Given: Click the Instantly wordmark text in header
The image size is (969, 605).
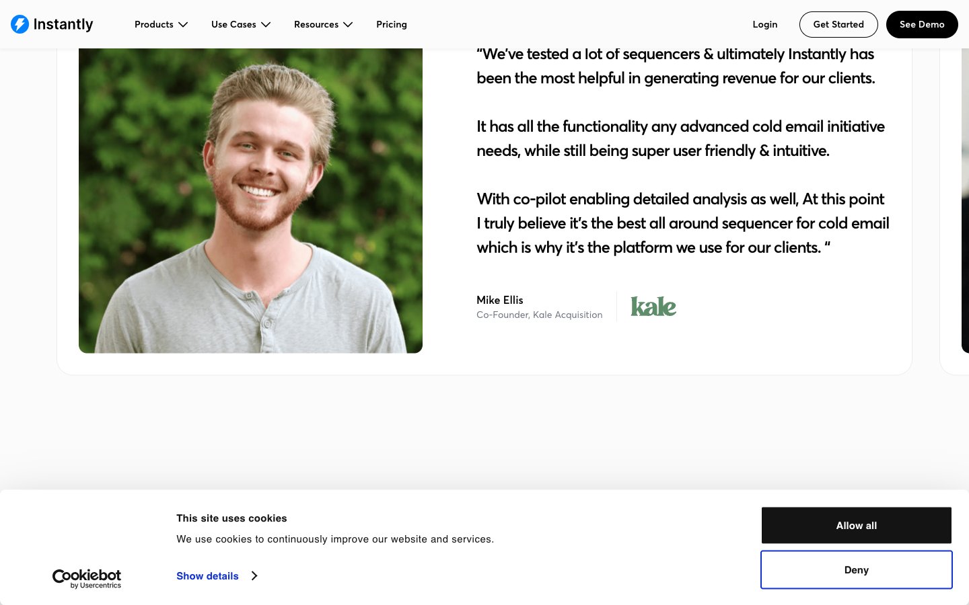Looking at the screenshot, I should click(63, 24).
